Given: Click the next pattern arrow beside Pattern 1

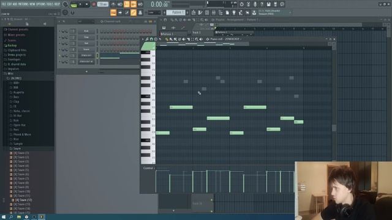Looking at the screenshot, I should click(187, 12).
